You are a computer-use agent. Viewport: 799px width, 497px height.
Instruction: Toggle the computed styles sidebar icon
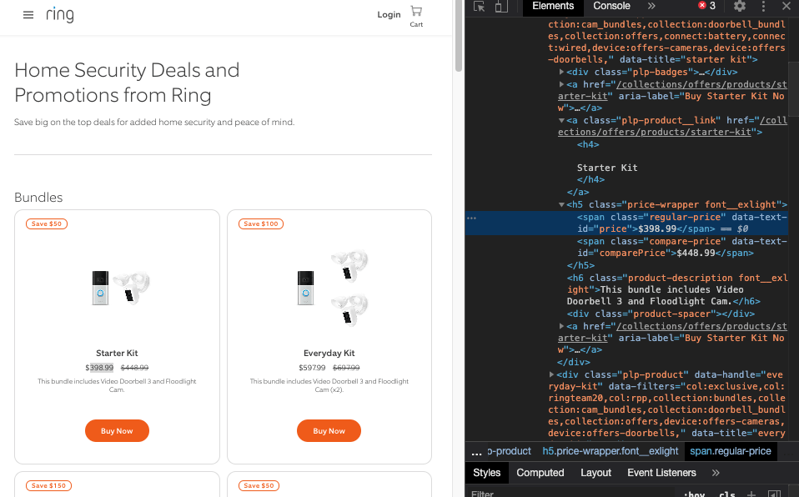click(x=774, y=494)
